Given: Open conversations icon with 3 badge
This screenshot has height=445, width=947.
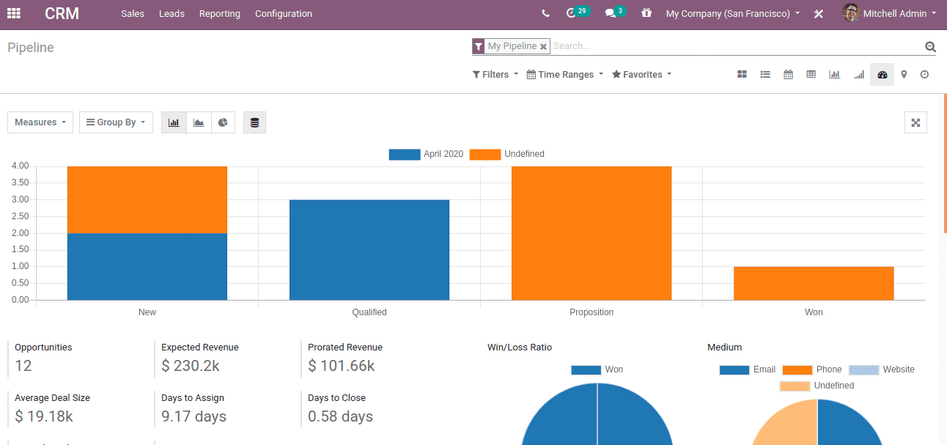Looking at the screenshot, I should click(x=615, y=12).
